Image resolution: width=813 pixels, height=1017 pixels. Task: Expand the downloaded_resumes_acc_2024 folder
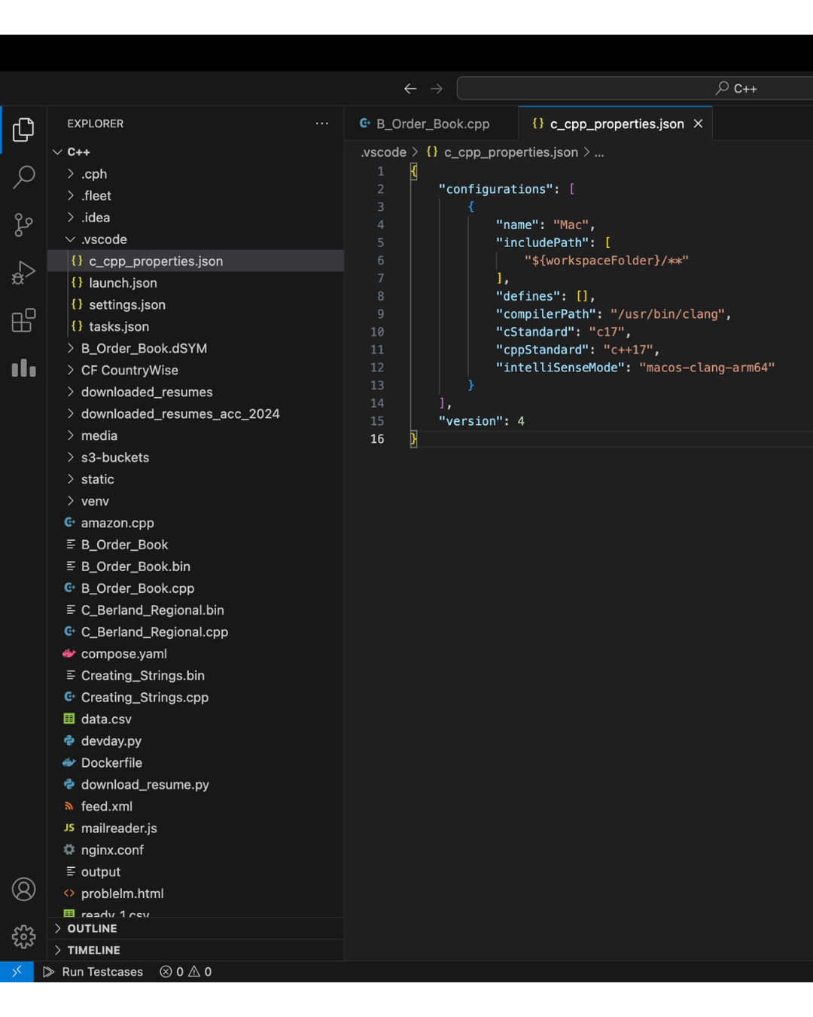point(196,414)
